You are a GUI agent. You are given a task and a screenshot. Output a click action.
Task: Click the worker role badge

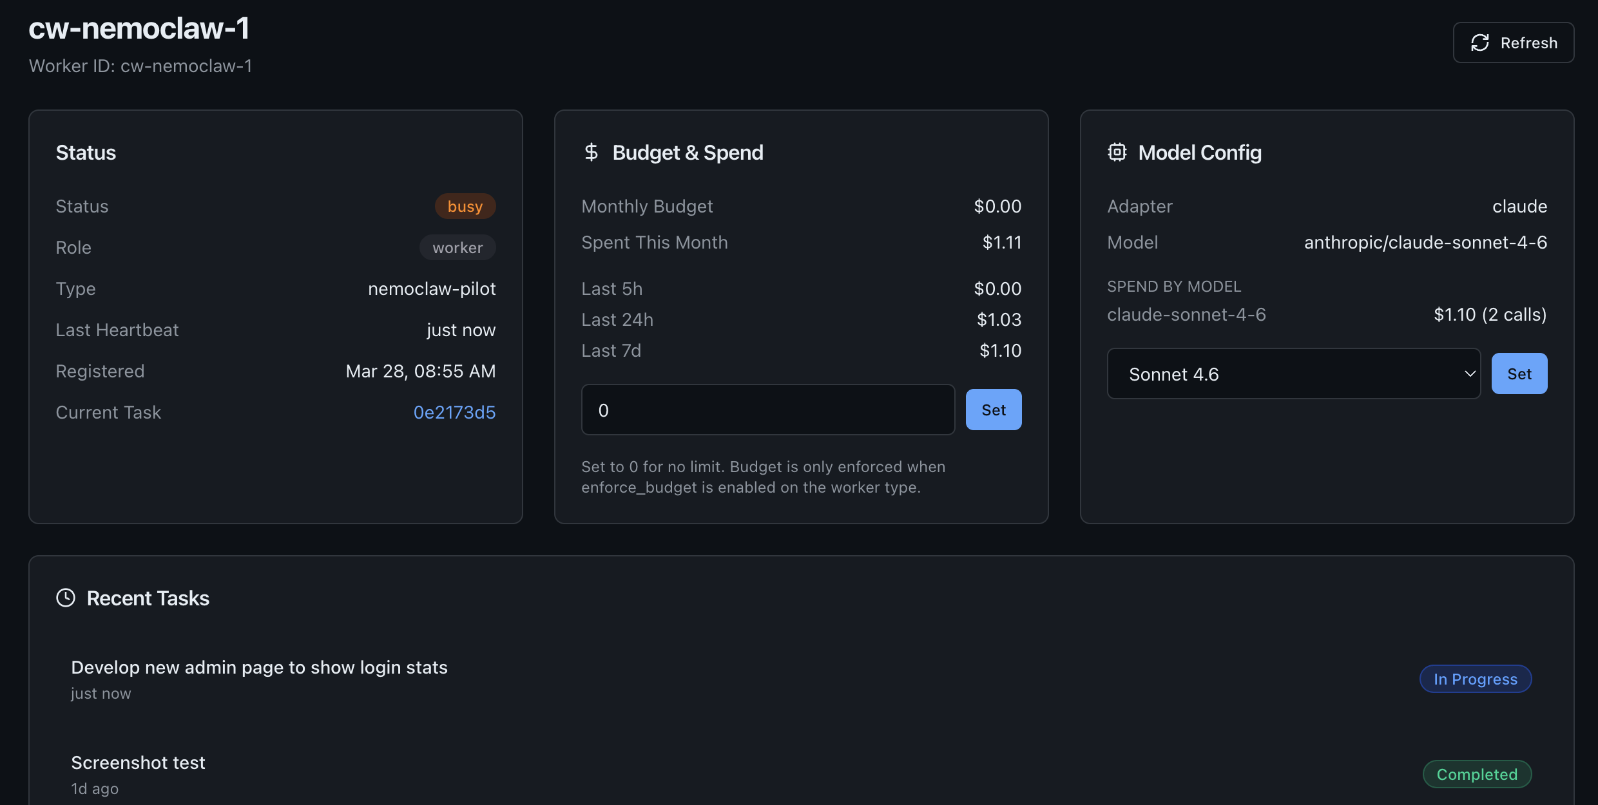[457, 247]
